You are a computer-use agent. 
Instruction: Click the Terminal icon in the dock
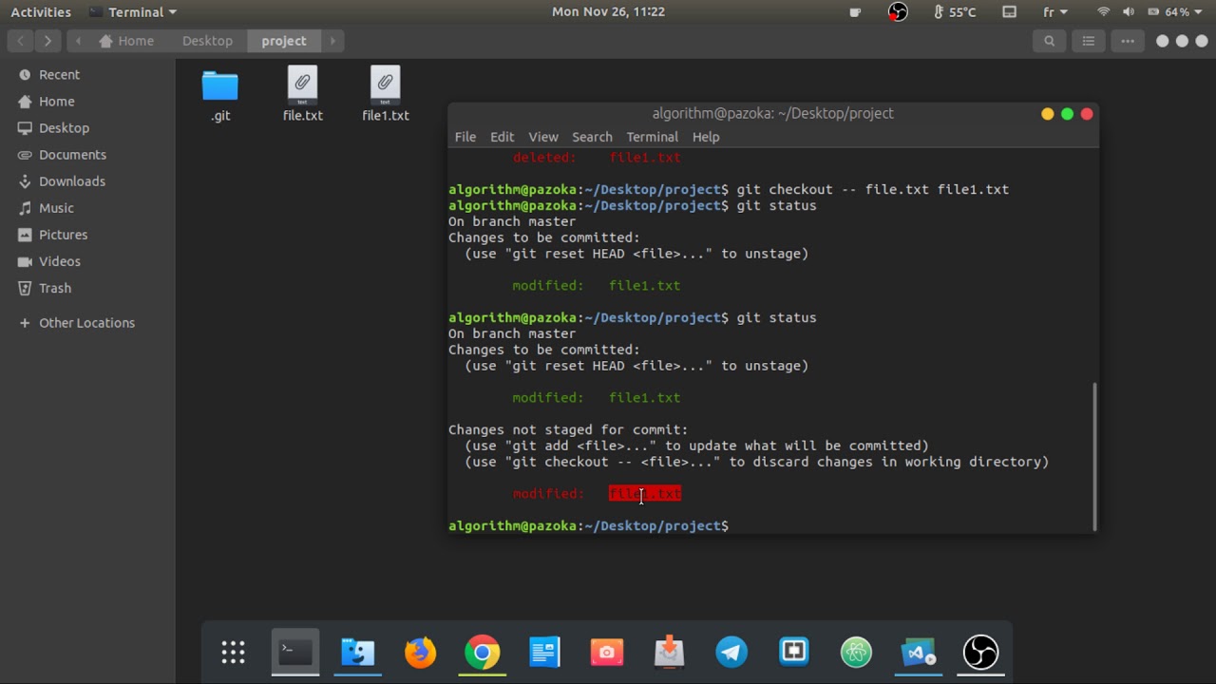pos(295,652)
